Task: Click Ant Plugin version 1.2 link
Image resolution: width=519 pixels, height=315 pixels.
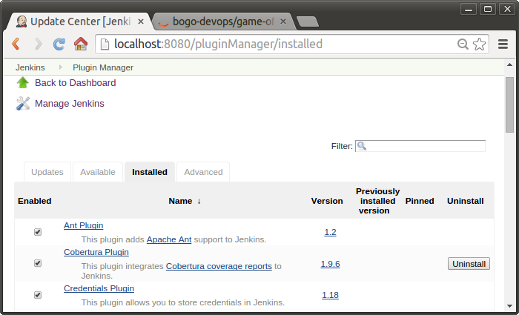Action: (331, 232)
